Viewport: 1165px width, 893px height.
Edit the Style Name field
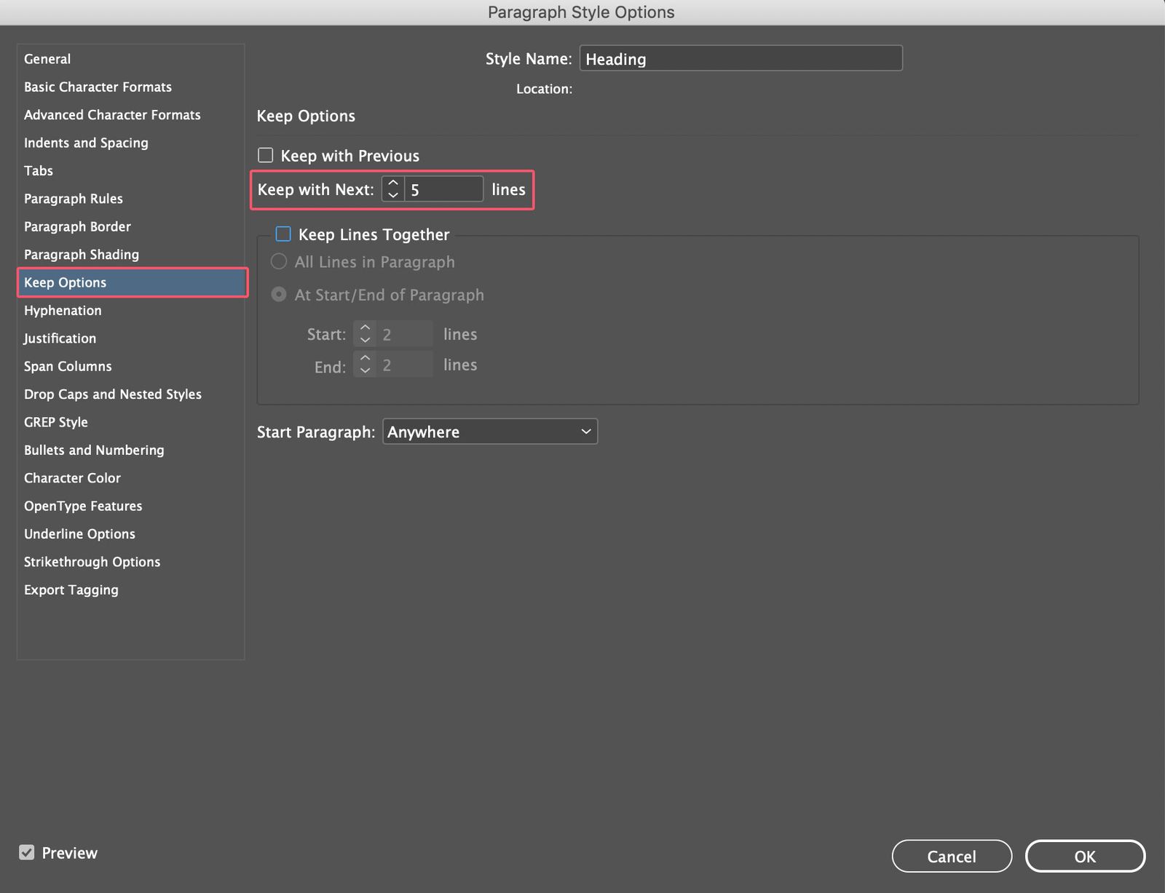click(x=741, y=58)
